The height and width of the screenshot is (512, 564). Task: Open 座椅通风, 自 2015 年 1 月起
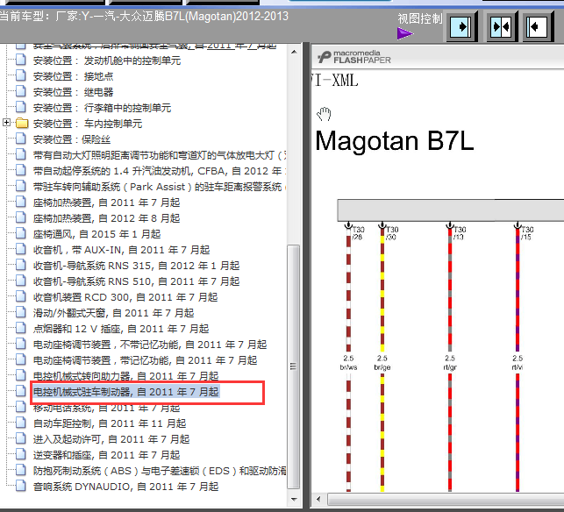(96, 234)
